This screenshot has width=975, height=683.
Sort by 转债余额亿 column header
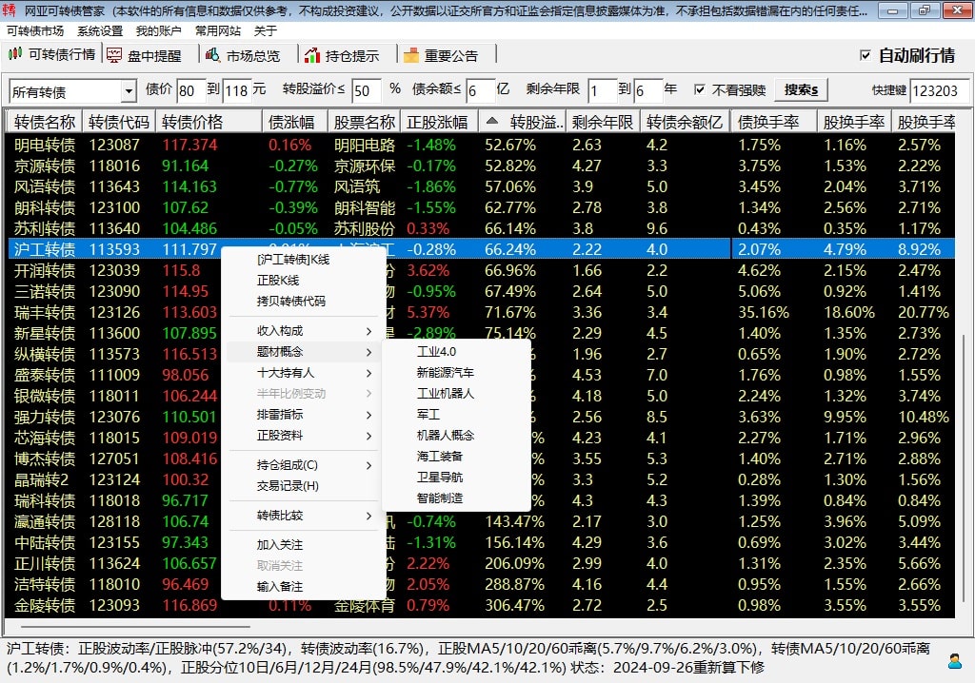point(686,122)
